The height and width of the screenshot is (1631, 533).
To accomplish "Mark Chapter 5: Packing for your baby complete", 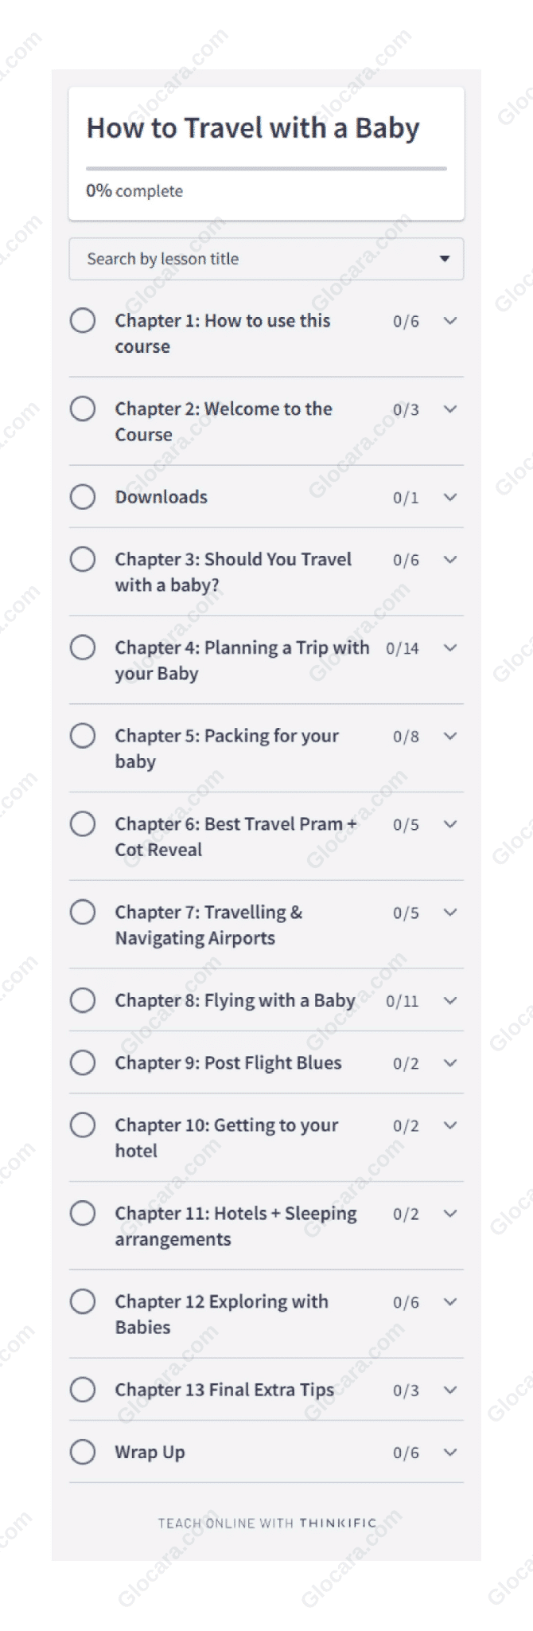I will click(83, 736).
